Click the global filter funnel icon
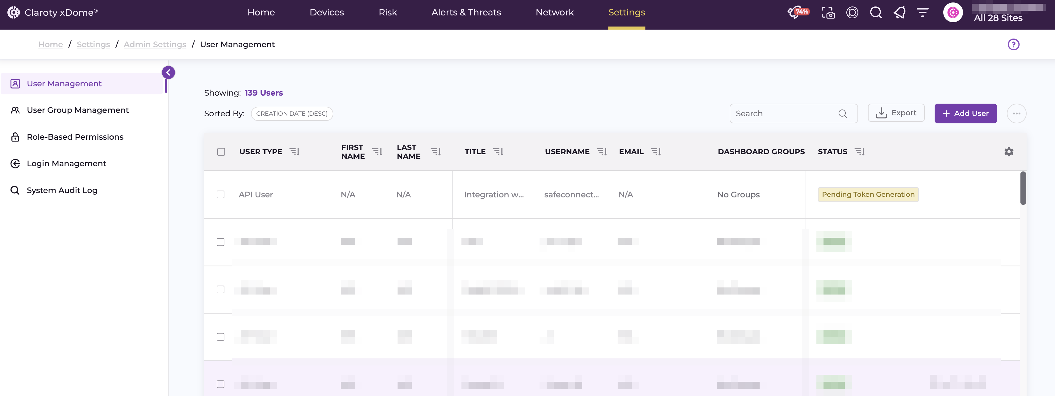This screenshot has height=396, width=1055. 923,13
